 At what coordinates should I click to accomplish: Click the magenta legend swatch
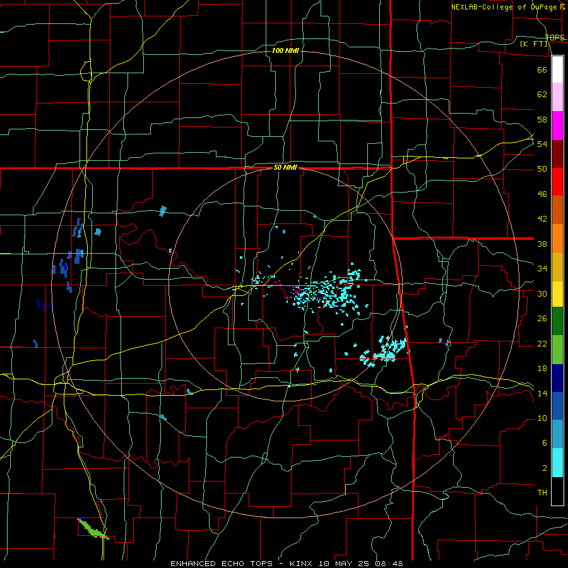point(557,126)
